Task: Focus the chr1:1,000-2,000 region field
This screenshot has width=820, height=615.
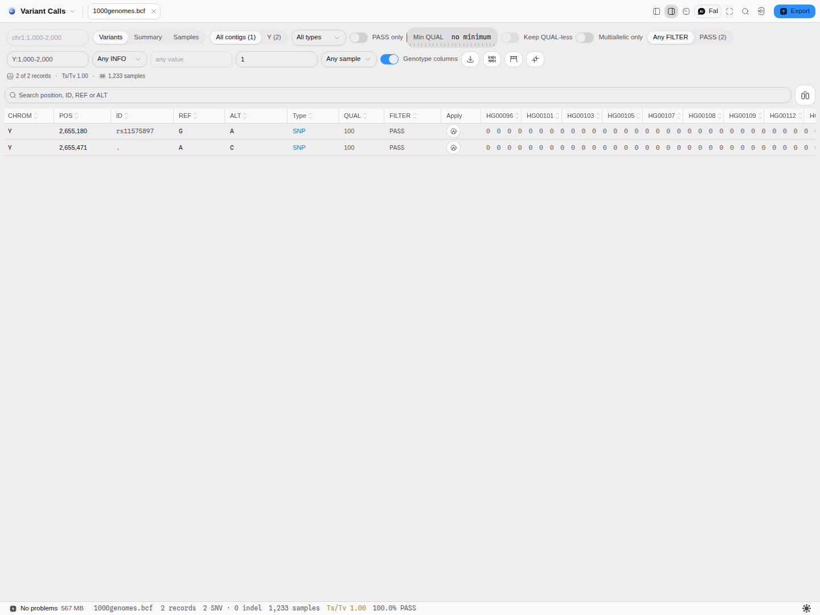Action: pos(48,38)
